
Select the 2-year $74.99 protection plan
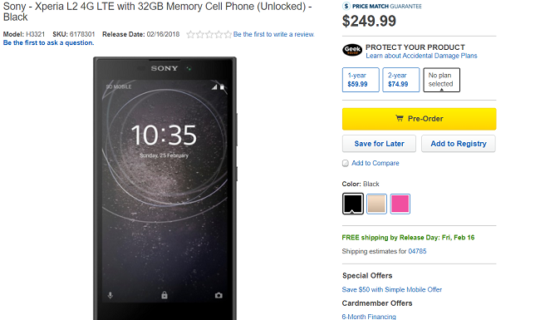pos(401,80)
